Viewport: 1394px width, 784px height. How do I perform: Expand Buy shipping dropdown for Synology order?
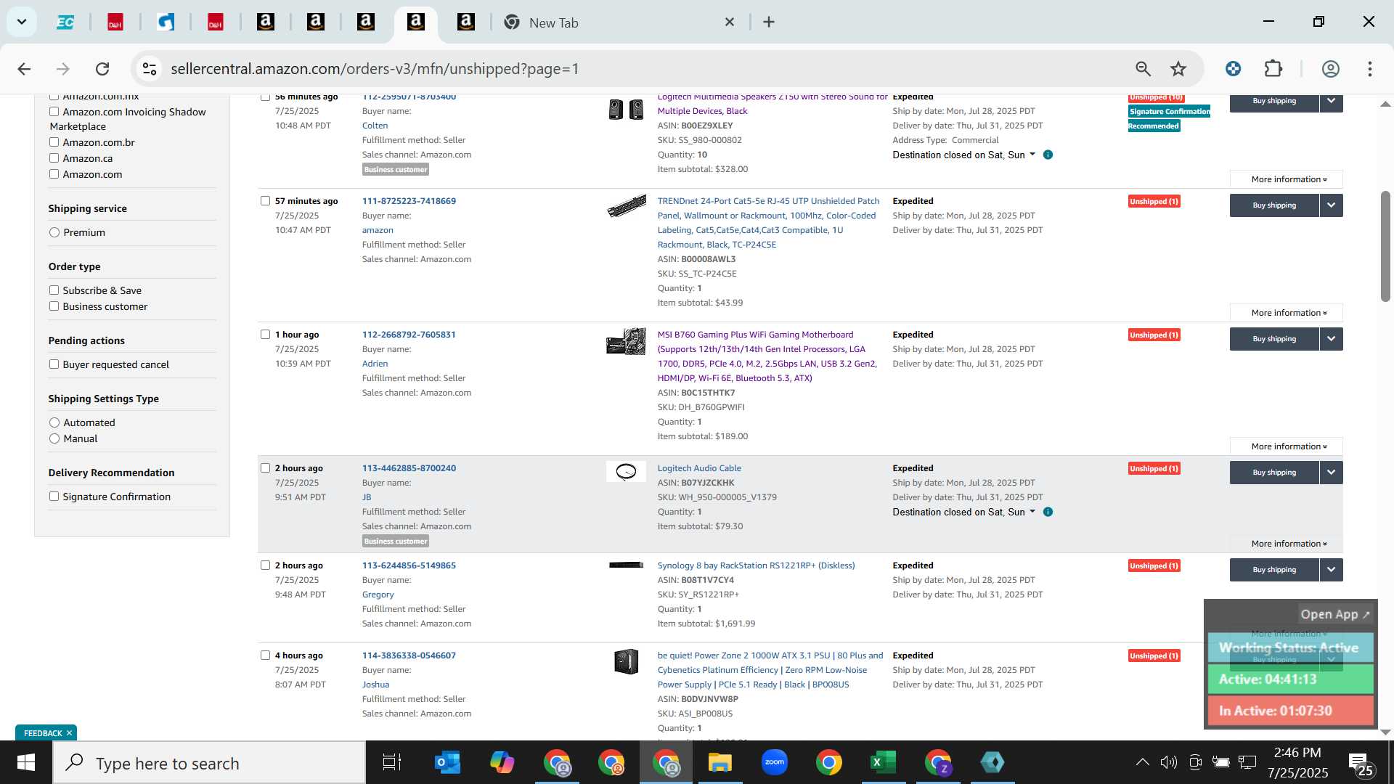click(1331, 570)
